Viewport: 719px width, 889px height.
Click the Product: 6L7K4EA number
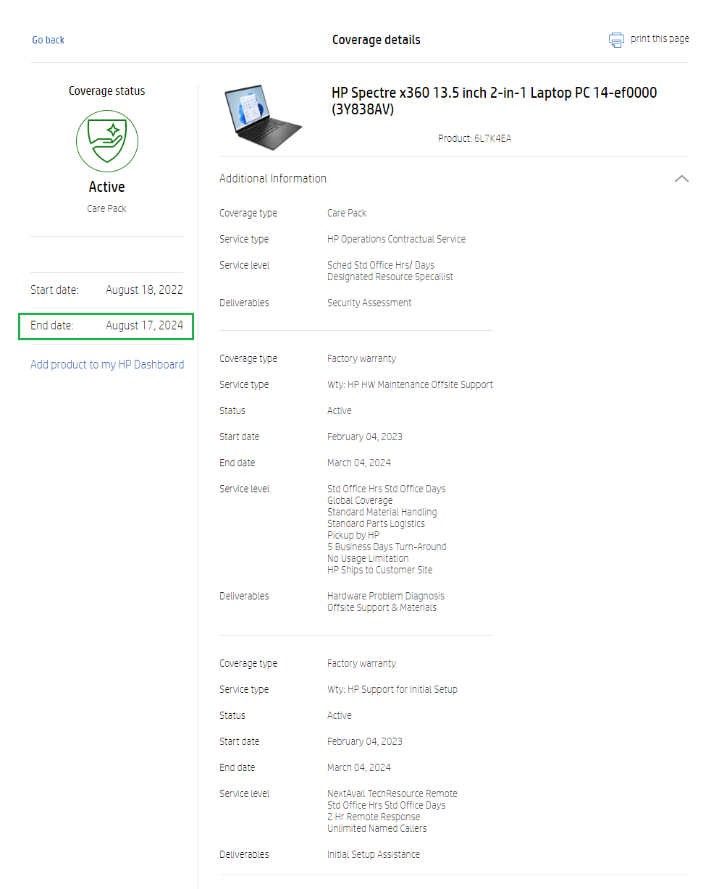coord(474,138)
